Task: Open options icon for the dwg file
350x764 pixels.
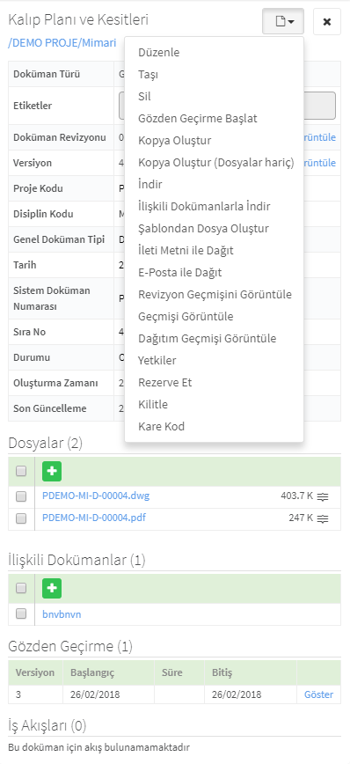Action: click(323, 496)
